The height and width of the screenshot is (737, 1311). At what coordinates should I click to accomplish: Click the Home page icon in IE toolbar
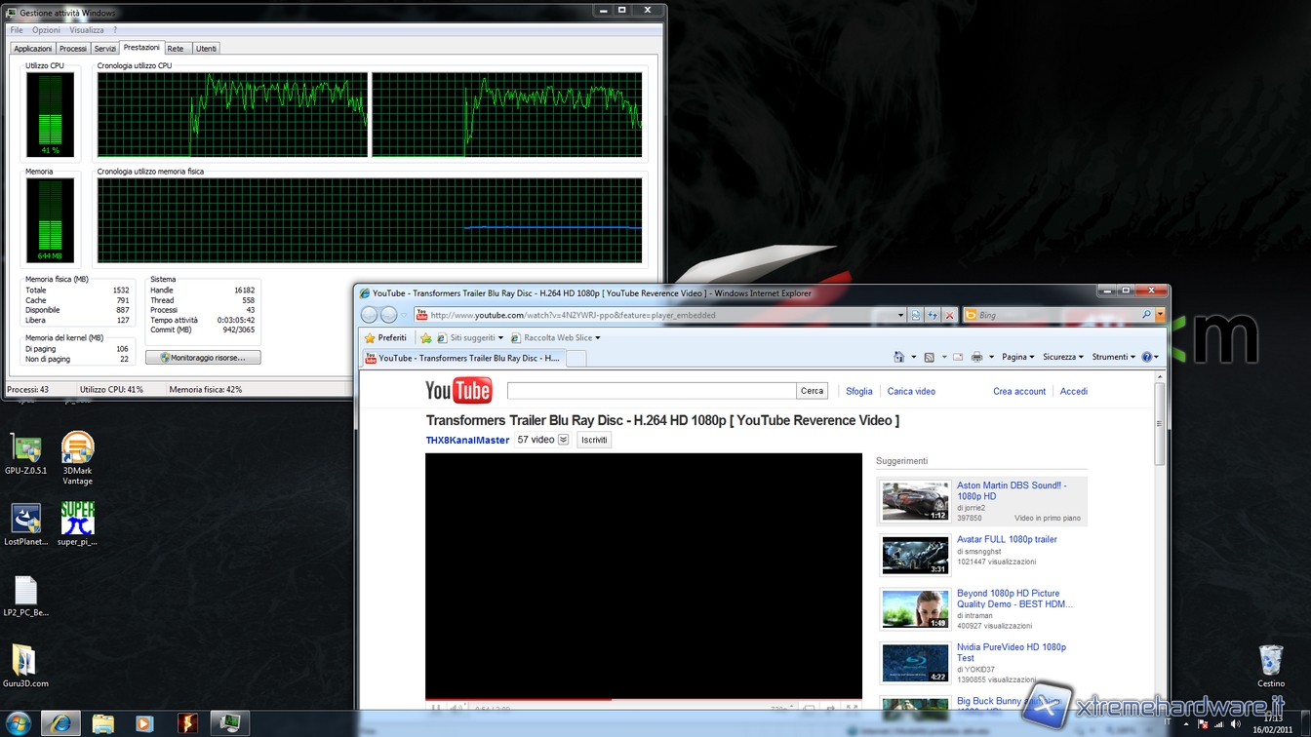(x=898, y=357)
